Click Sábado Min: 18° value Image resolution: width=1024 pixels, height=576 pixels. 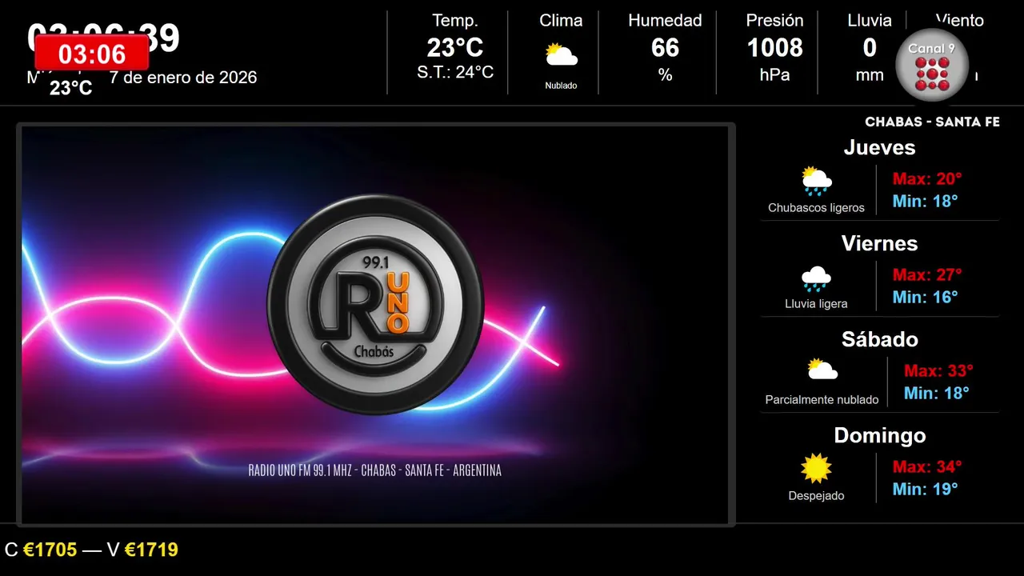[x=937, y=394]
